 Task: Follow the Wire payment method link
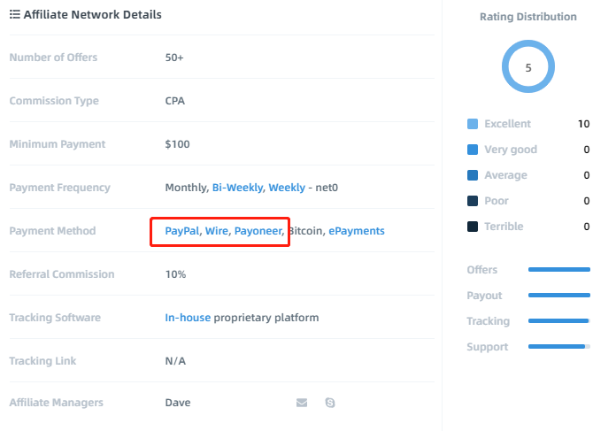coord(217,231)
